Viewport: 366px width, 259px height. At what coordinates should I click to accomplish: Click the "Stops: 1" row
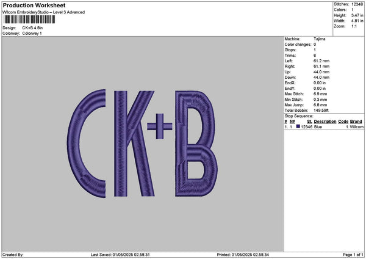300,50
